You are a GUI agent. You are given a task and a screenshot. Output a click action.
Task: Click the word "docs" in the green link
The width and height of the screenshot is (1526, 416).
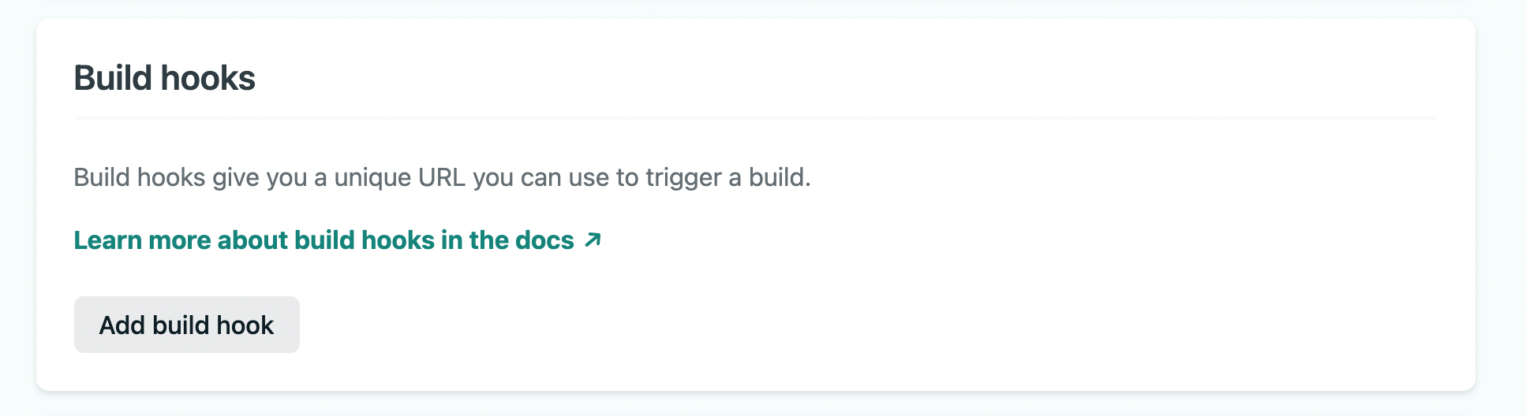pyautogui.click(x=544, y=240)
